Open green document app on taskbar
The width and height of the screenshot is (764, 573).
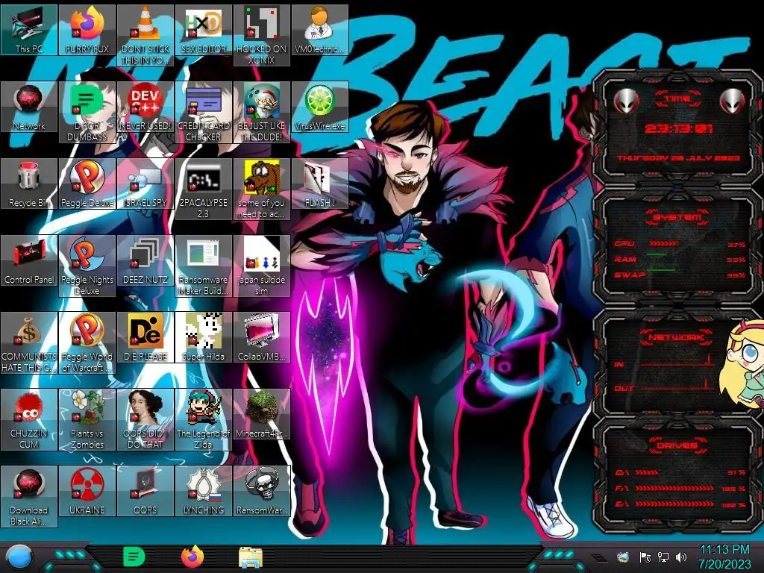point(134,557)
